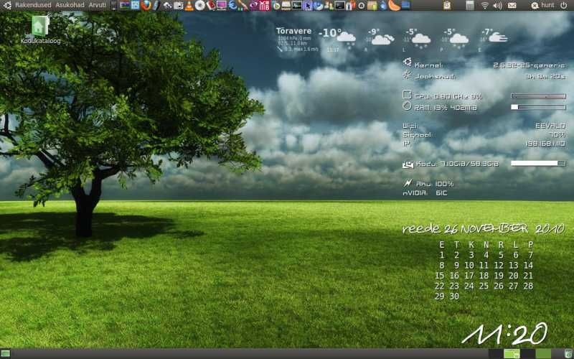
Task: Switch to the highlighted second workspace
Action: click(512, 354)
